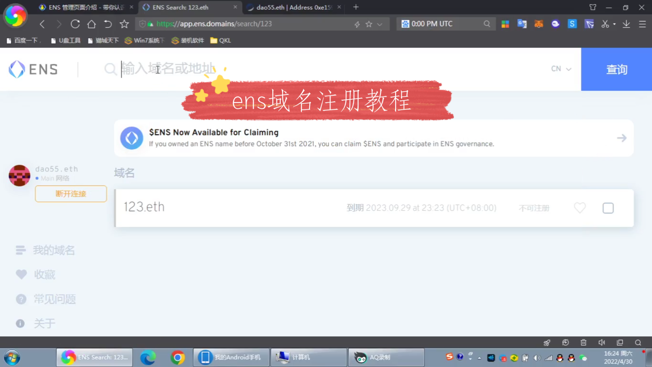Open 关于 about in sidebar
This screenshot has width=652, height=367.
(x=35, y=324)
